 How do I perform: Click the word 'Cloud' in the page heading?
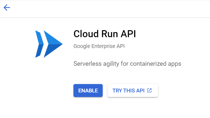pos(86,34)
